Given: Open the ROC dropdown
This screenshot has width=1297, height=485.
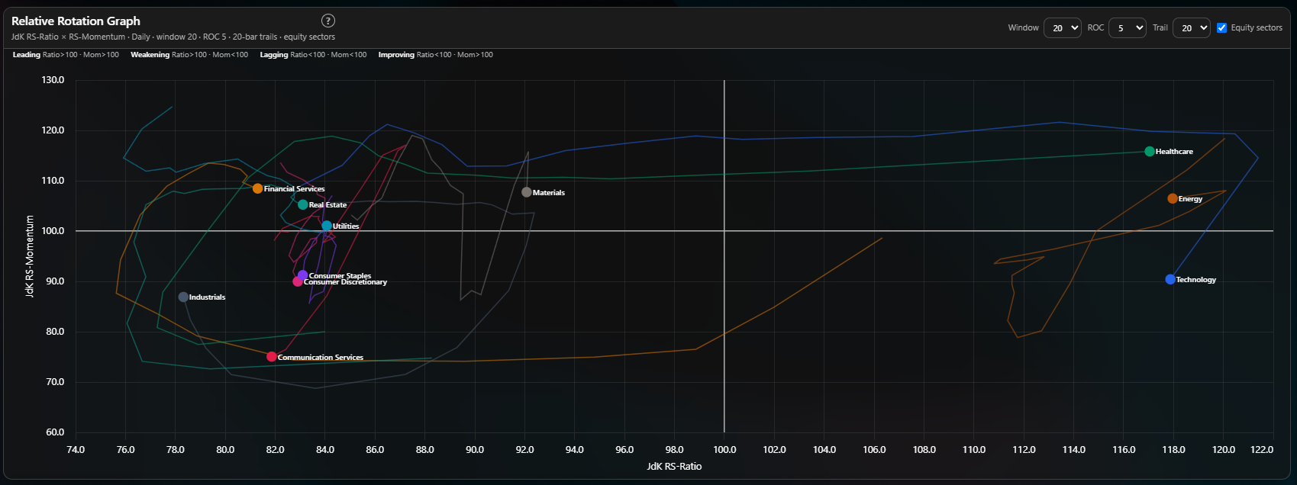Looking at the screenshot, I should coord(1127,28).
